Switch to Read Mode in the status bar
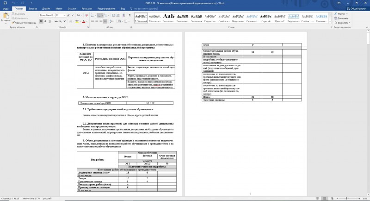The height and width of the screenshot is (201, 370). (x=317, y=198)
